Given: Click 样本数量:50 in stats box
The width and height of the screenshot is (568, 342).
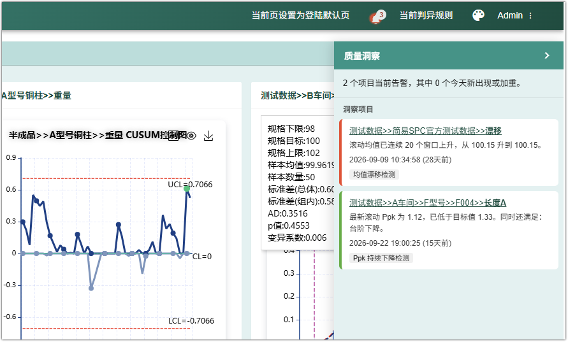Looking at the screenshot, I should 291,177.
